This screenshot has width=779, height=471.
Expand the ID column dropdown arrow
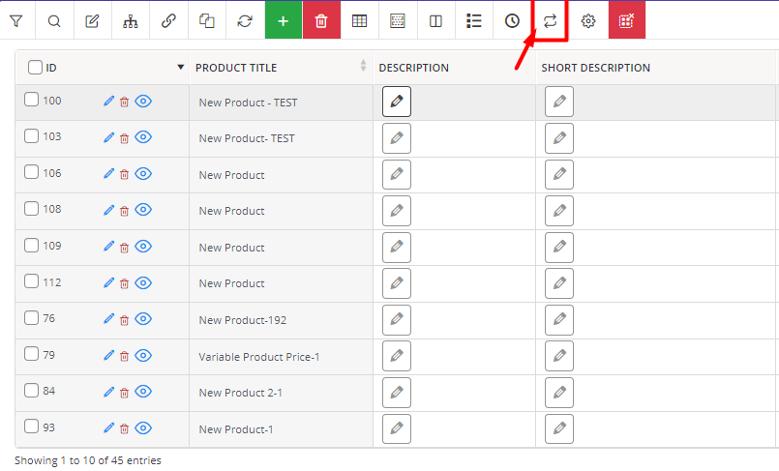point(181,67)
